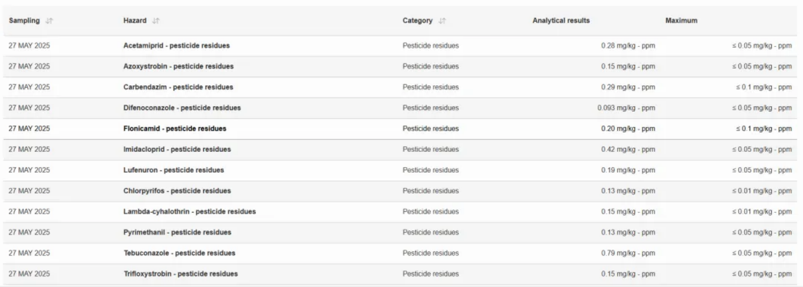The height and width of the screenshot is (287, 803).
Task: Click the Imidacloprid pesticide residues hazard
Action: (x=177, y=149)
